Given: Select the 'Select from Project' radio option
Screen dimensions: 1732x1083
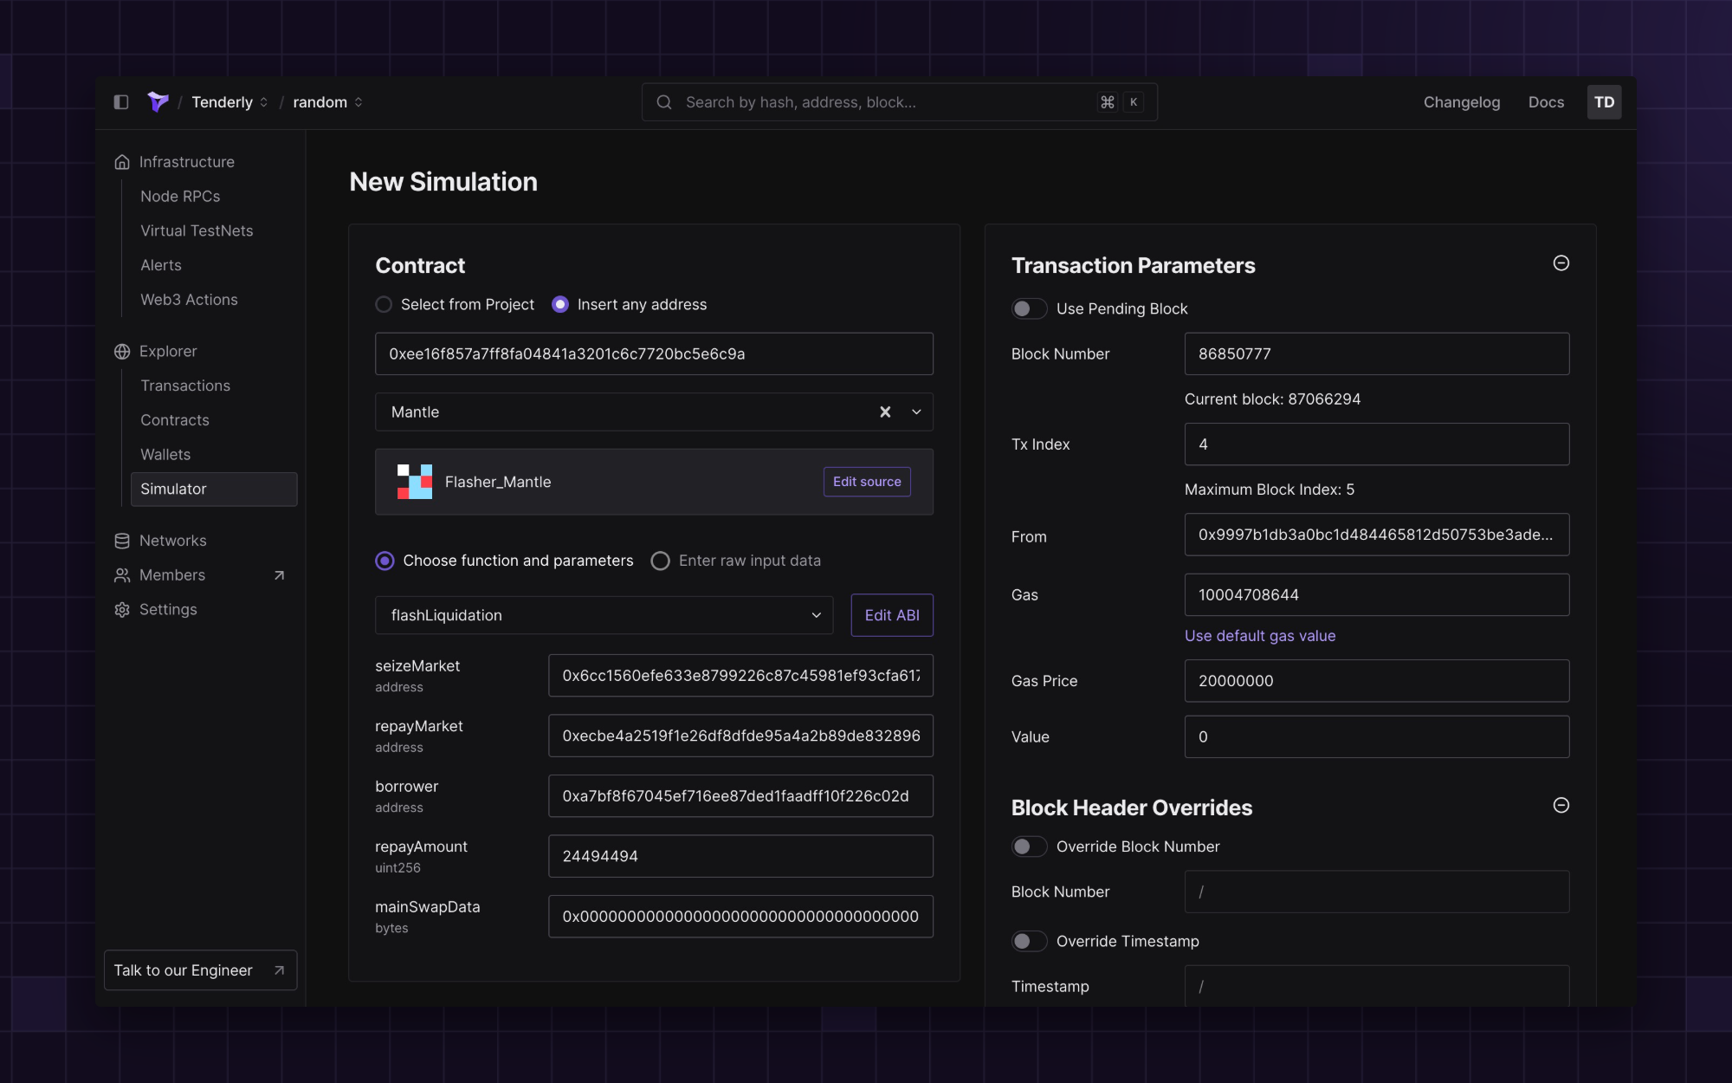Looking at the screenshot, I should coord(384,305).
